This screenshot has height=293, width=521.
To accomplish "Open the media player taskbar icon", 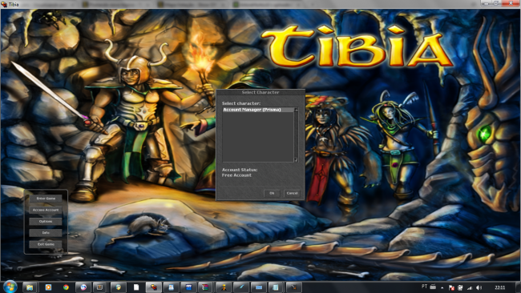I will pos(48,287).
